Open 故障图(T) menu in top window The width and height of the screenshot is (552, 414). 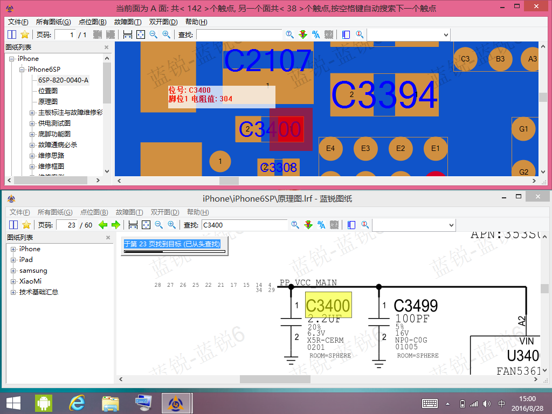point(128,22)
